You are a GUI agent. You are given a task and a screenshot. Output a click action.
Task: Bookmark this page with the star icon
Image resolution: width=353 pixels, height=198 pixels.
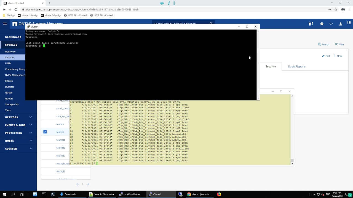tap(336, 9)
